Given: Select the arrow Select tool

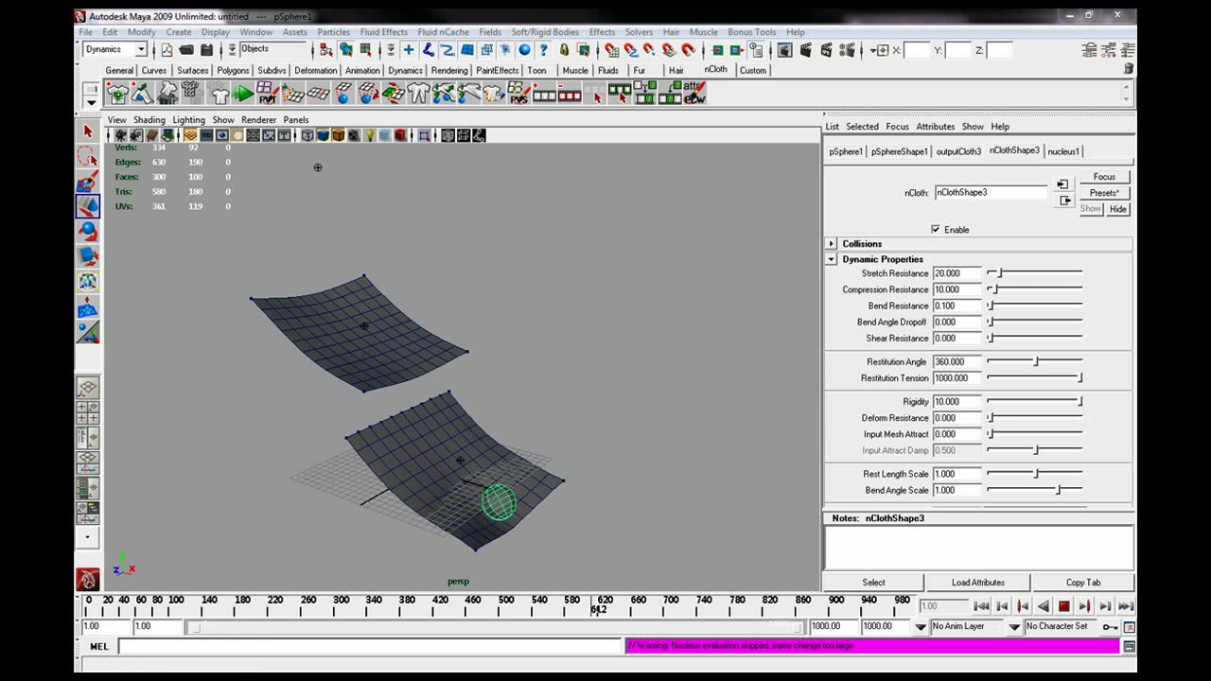Looking at the screenshot, I should (88, 131).
